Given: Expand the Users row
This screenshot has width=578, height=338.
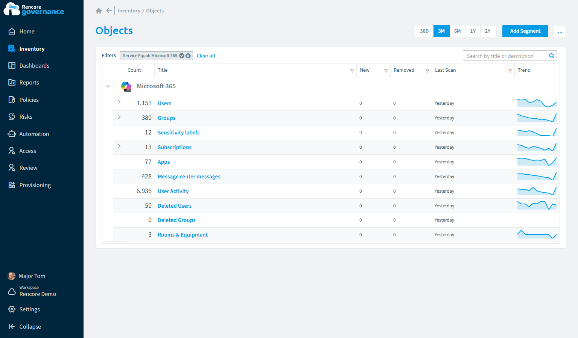Looking at the screenshot, I should pyautogui.click(x=119, y=102).
